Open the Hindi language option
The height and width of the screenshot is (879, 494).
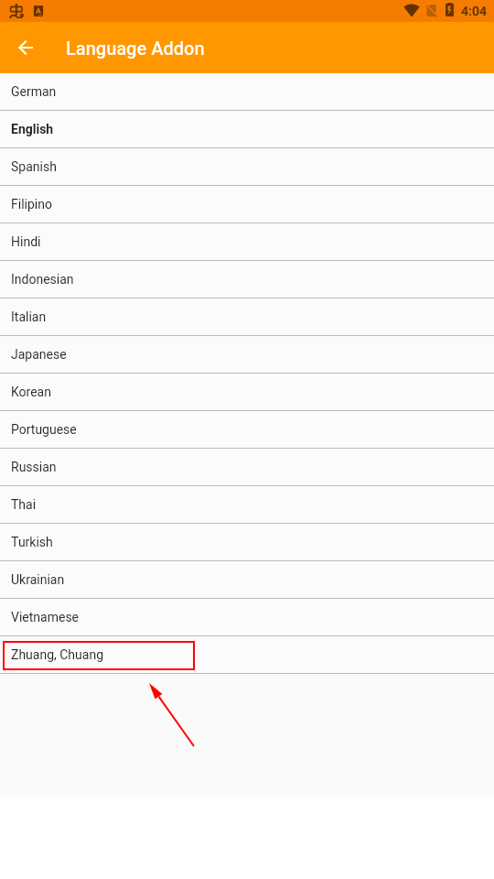coord(247,242)
